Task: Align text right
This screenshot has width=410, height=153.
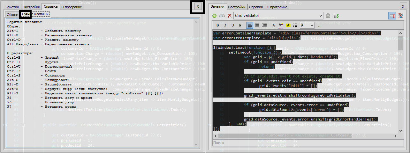Action: [264, 25]
